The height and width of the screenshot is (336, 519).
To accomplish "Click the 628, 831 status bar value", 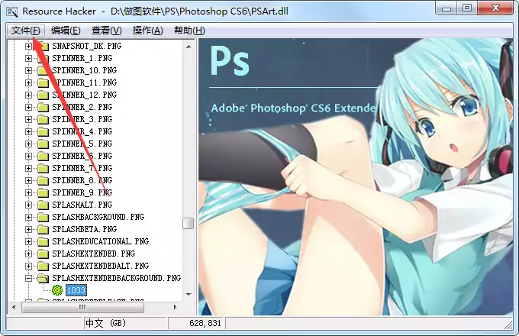I will pyautogui.click(x=197, y=324).
